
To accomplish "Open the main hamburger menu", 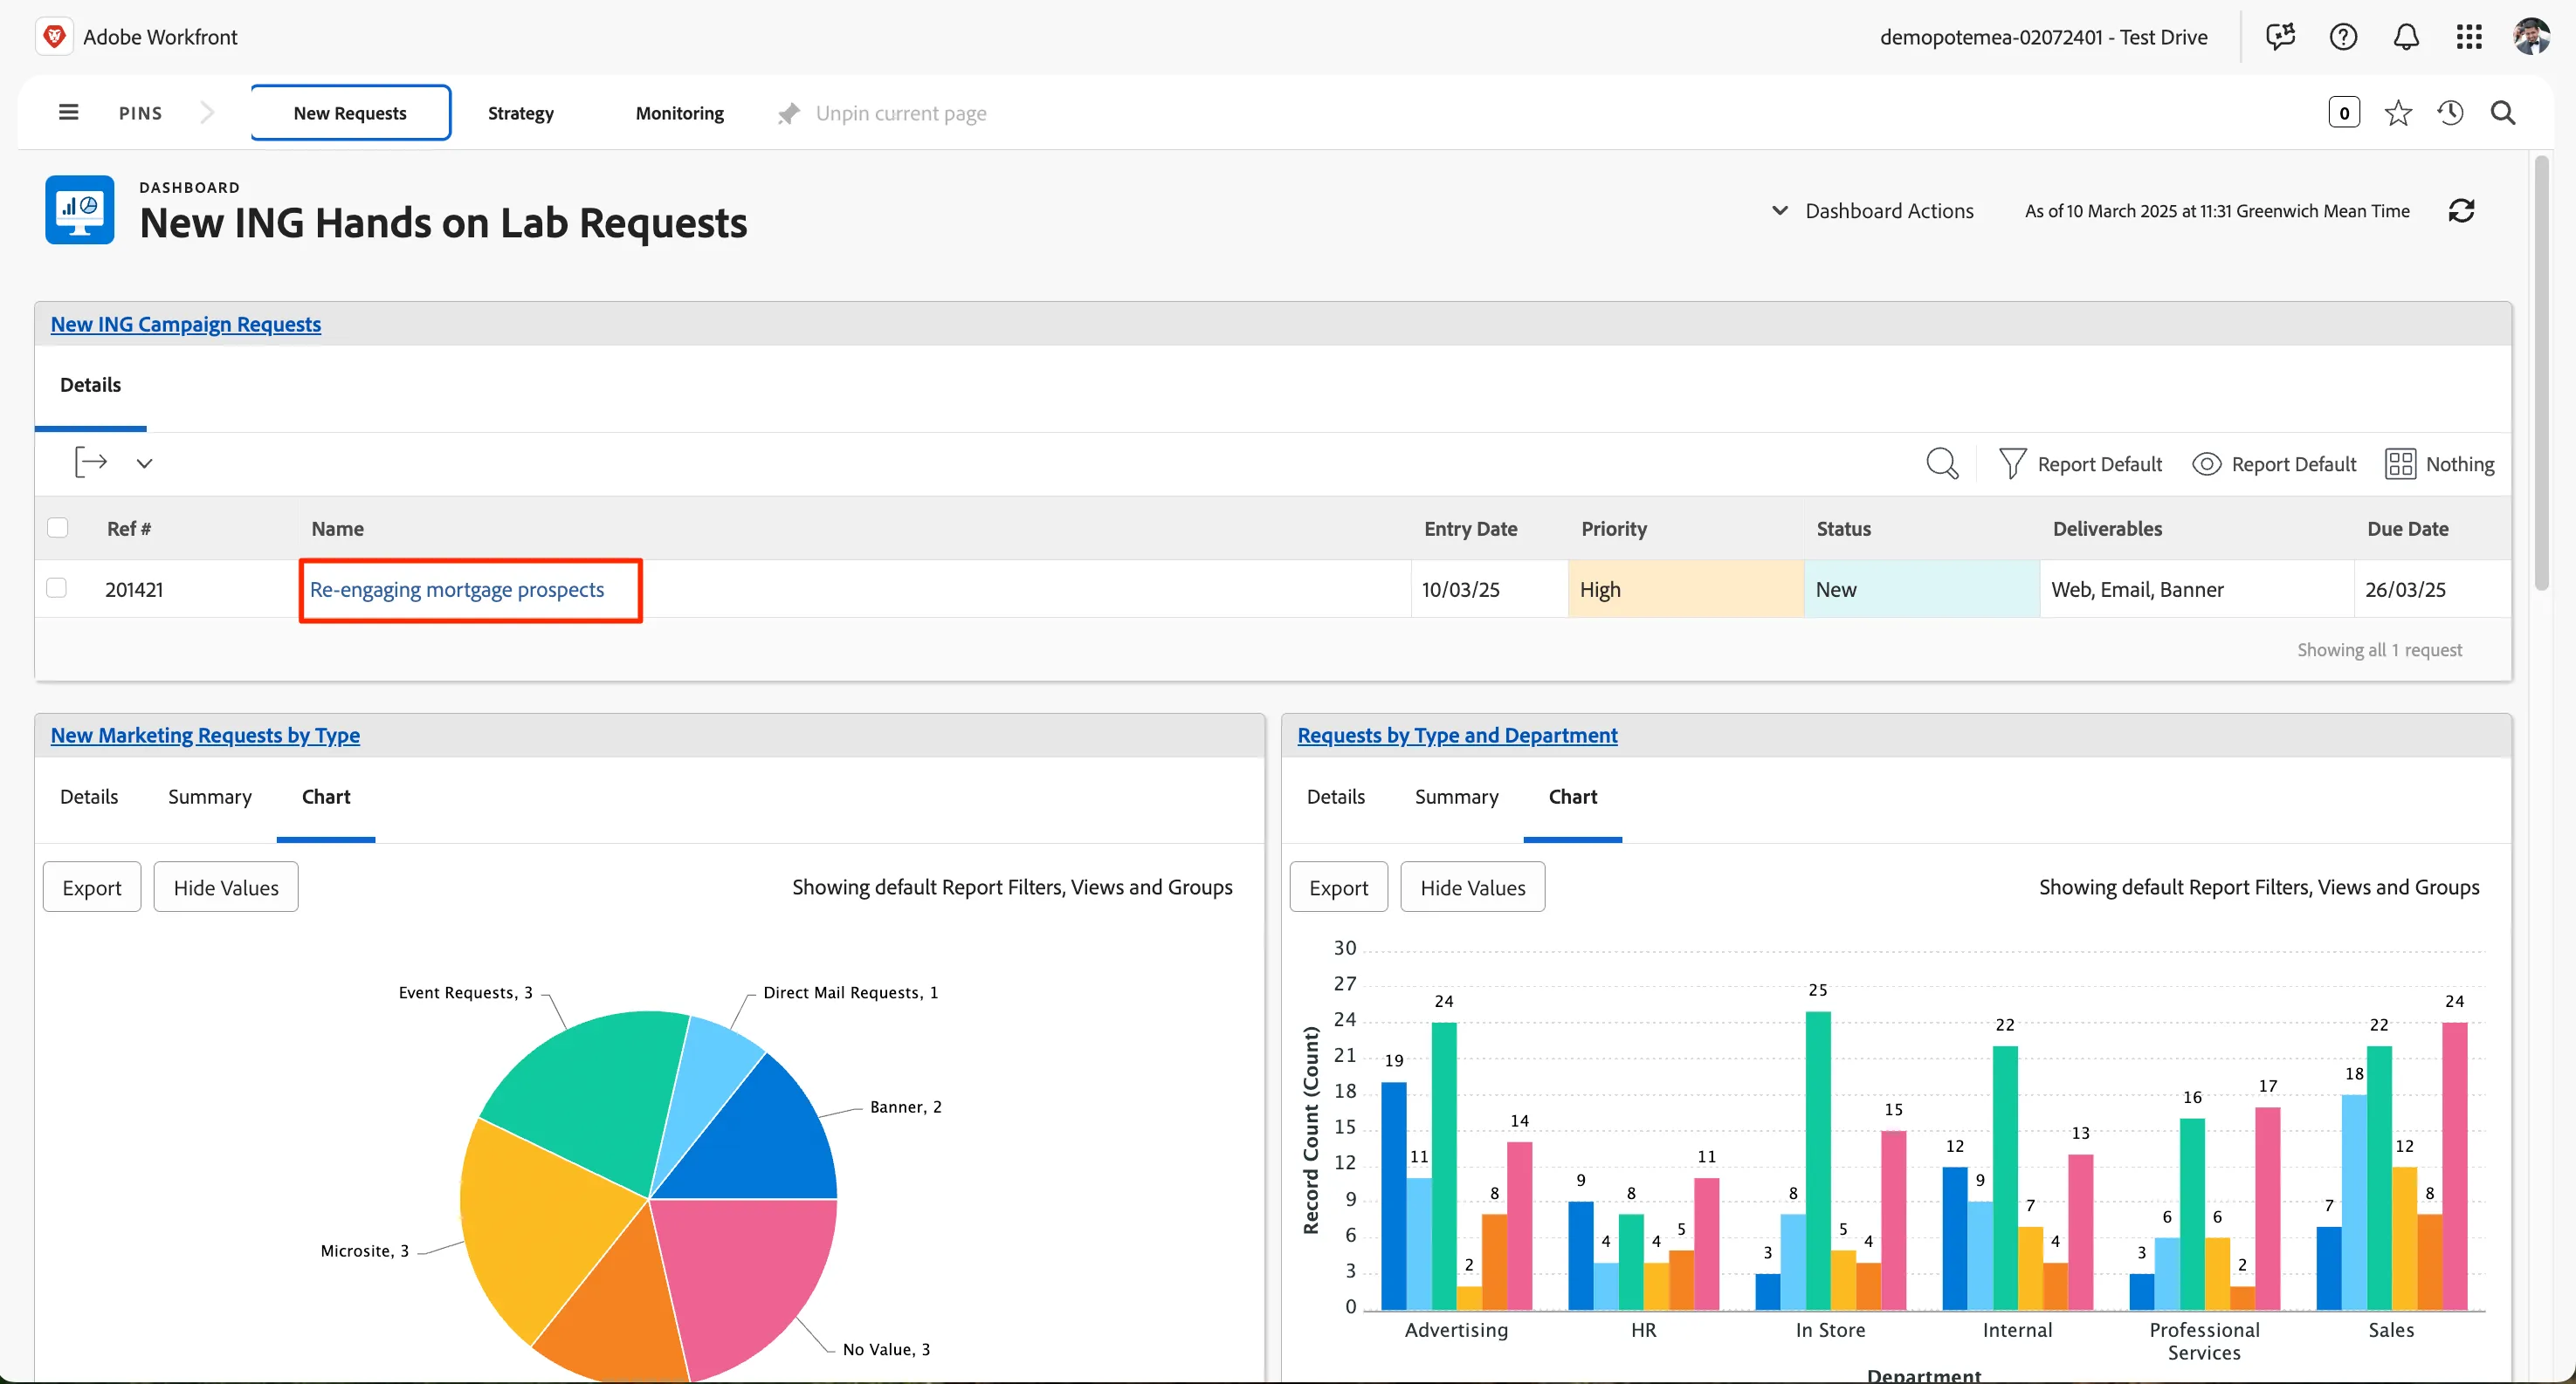I will pos(68,112).
